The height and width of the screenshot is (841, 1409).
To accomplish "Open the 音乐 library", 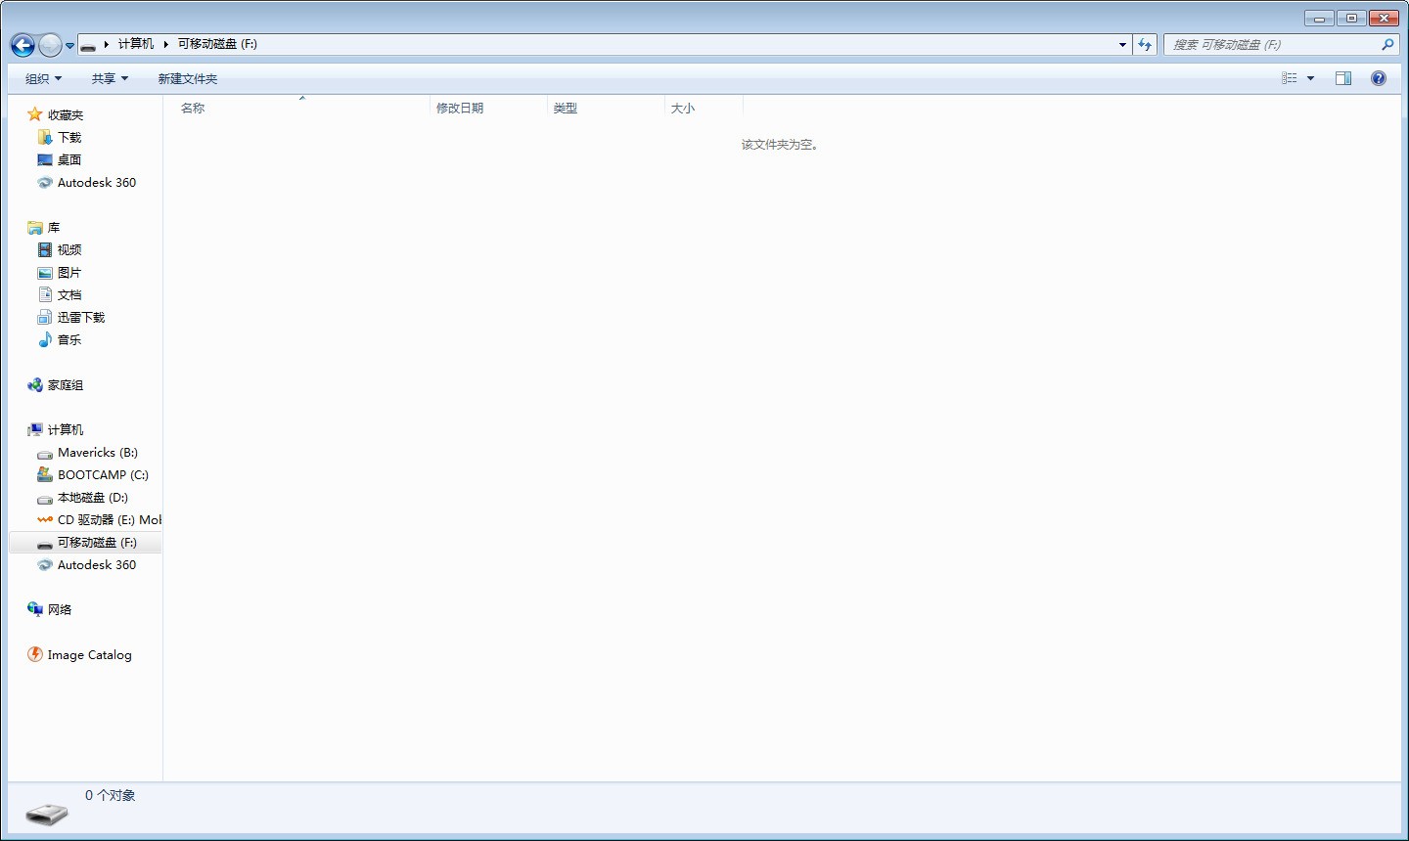I will coord(69,340).
